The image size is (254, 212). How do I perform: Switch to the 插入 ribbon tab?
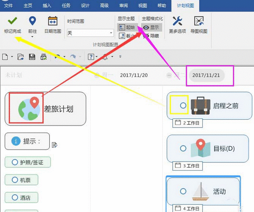47,6
